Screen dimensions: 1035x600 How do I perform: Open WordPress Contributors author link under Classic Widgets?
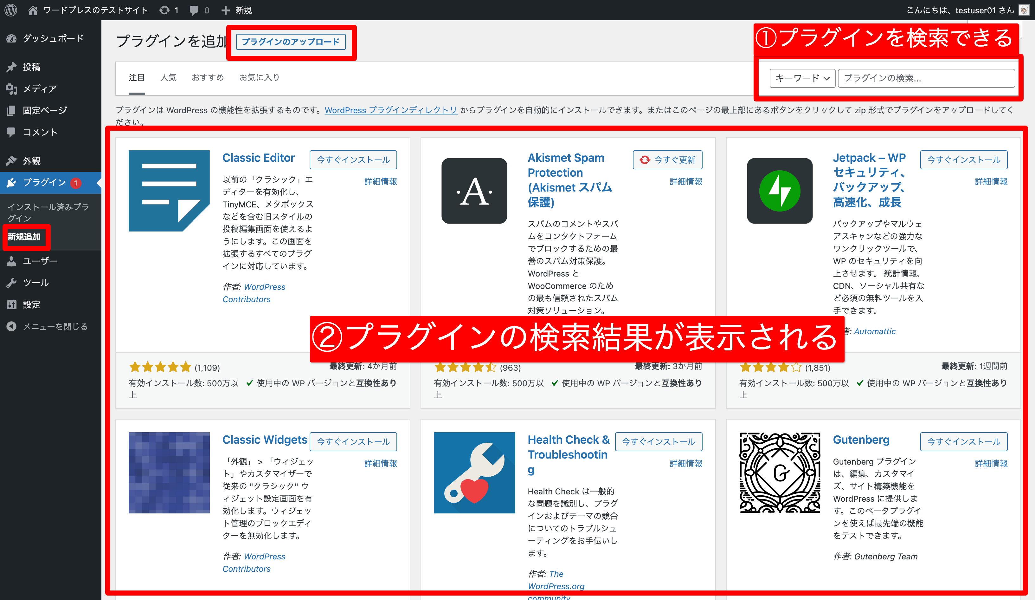254,563
